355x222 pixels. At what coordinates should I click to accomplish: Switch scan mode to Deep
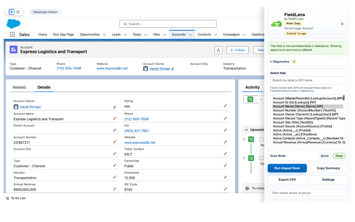pos(339,156)
